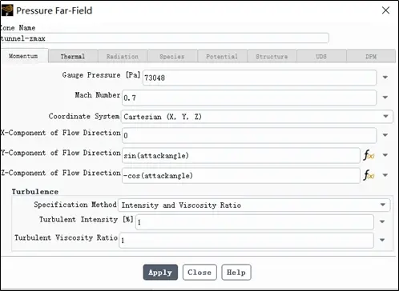Click the Mach Number value field
This screenshot has height=291, width=399.
point(249,98)
